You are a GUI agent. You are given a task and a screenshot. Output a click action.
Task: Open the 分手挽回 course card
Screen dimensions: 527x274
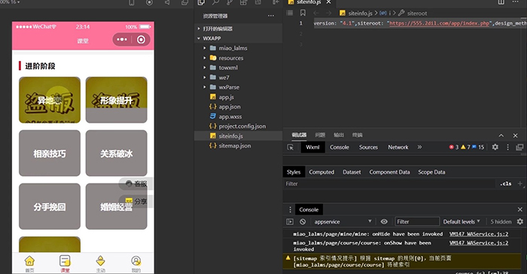coord(50,206)
